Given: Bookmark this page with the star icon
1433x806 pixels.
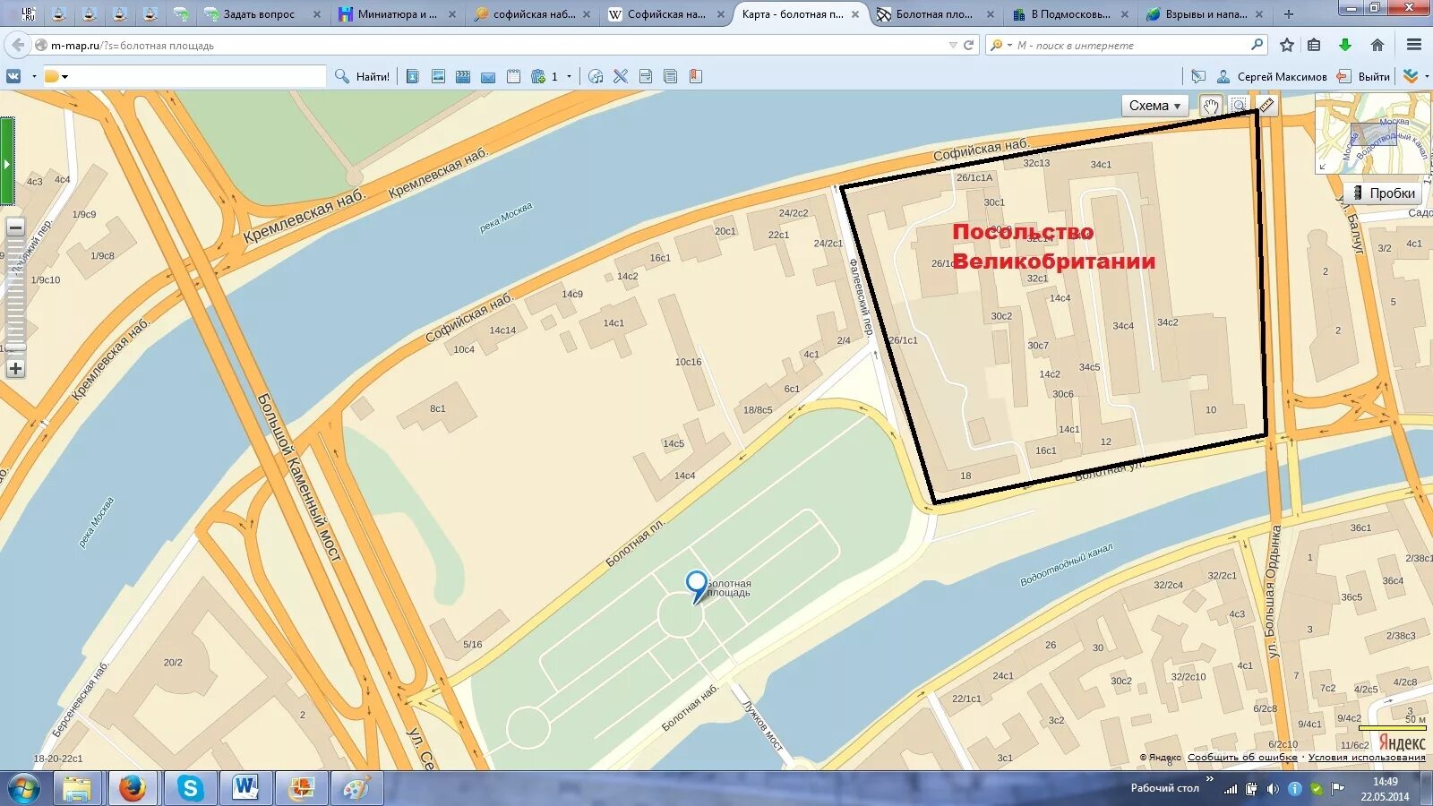Looking at the screenshot, I should 1287,45.
